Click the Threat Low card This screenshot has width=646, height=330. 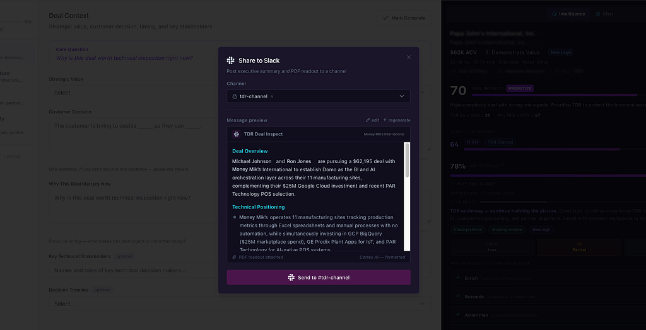point(492,247)
